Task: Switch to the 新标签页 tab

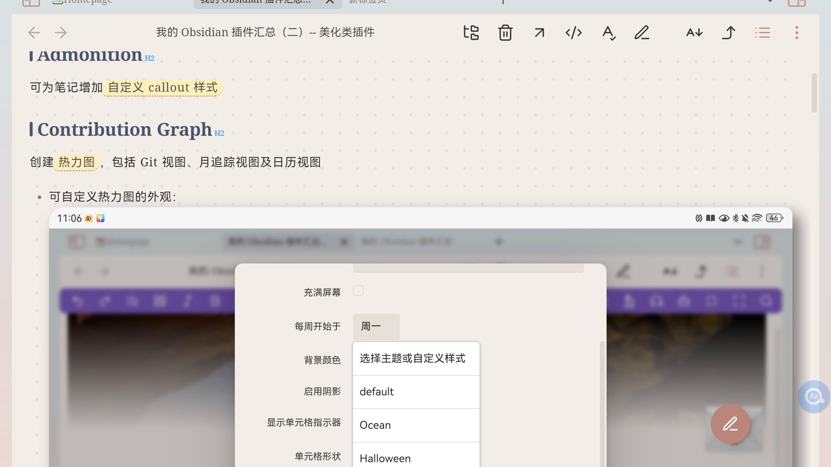Action: pyautogui.click(x=368, y=1)
